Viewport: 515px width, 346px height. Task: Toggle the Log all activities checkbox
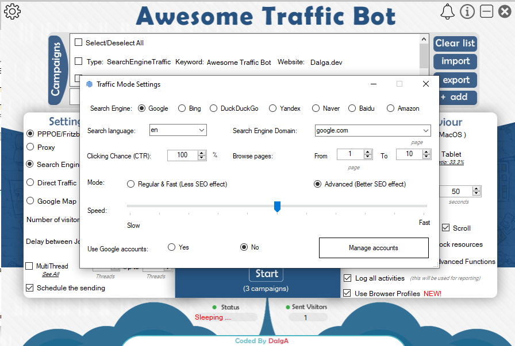pos(347,278)
